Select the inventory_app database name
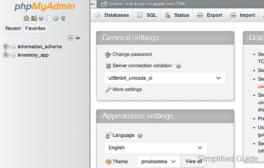264x168 pixels. [x=33, y=55]
